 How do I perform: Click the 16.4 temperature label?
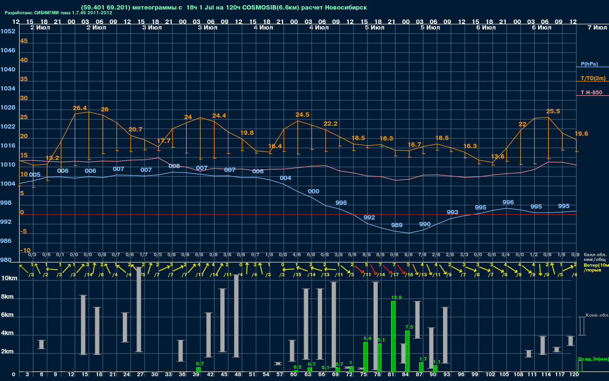pos(275,146)
